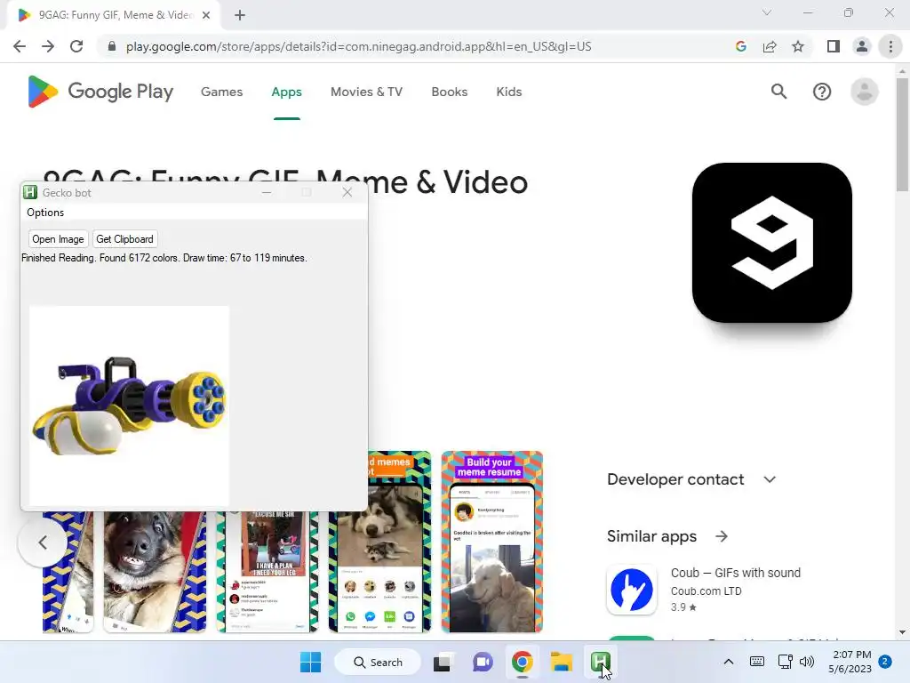This screenshot has height=683, width=910.
Task: Open the Help center question mark icon
Action: click(x=822, y=92)
